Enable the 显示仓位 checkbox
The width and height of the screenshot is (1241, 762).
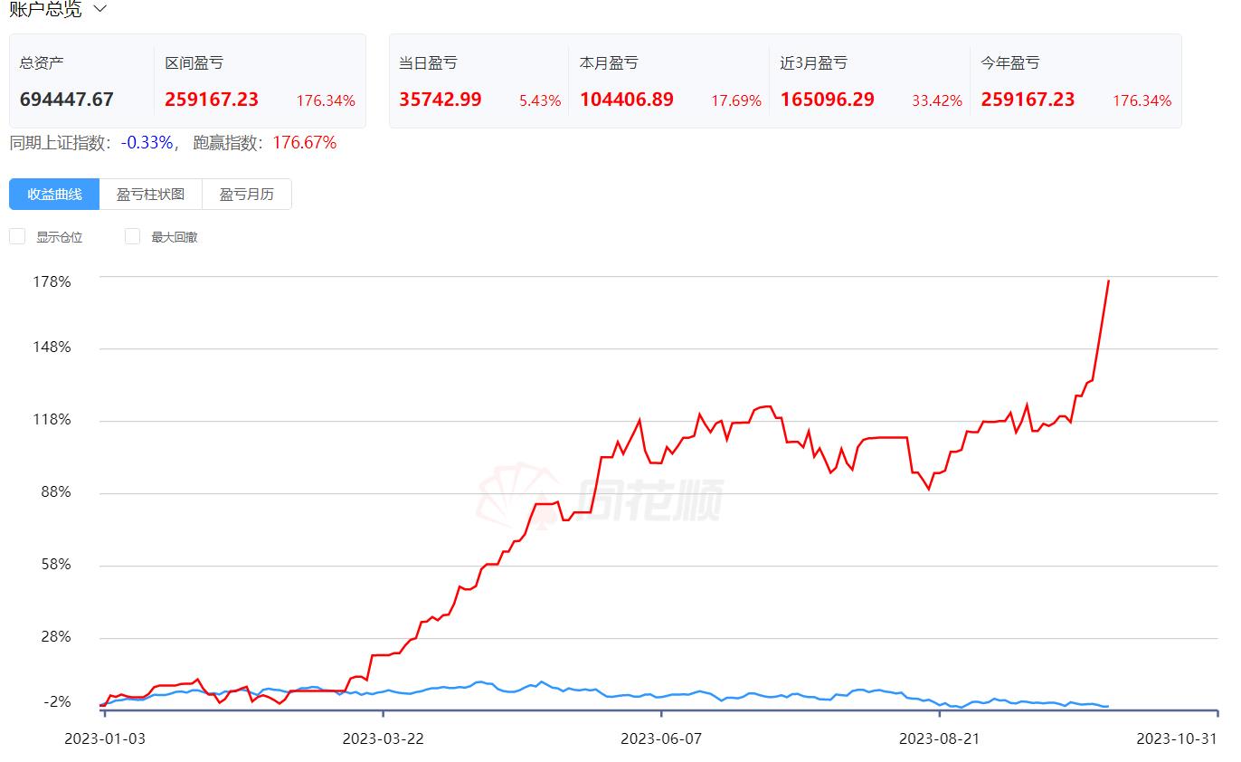(17, 237)
